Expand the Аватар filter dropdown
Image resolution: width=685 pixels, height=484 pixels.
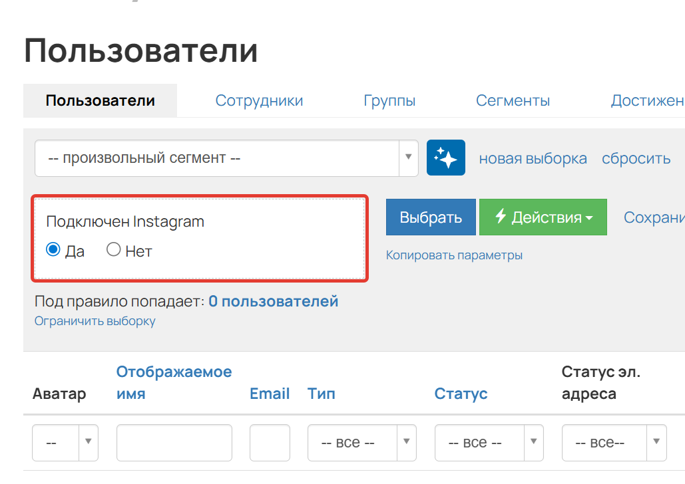(x=65, y=443)
